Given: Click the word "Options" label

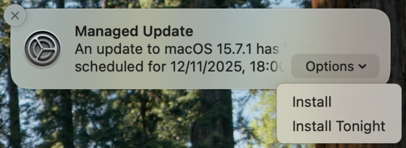Looking at the screenshot, I should coord(329,66).
